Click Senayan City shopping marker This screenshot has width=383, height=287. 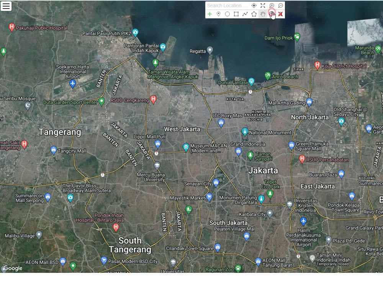pyautogui.click(x=216, y=183)
